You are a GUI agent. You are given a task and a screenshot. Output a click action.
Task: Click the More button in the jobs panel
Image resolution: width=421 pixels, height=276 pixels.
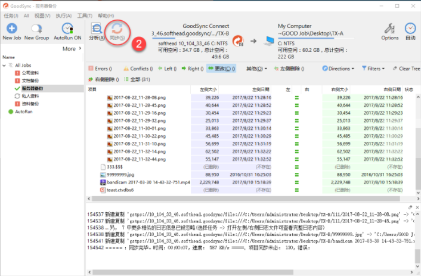72,49
